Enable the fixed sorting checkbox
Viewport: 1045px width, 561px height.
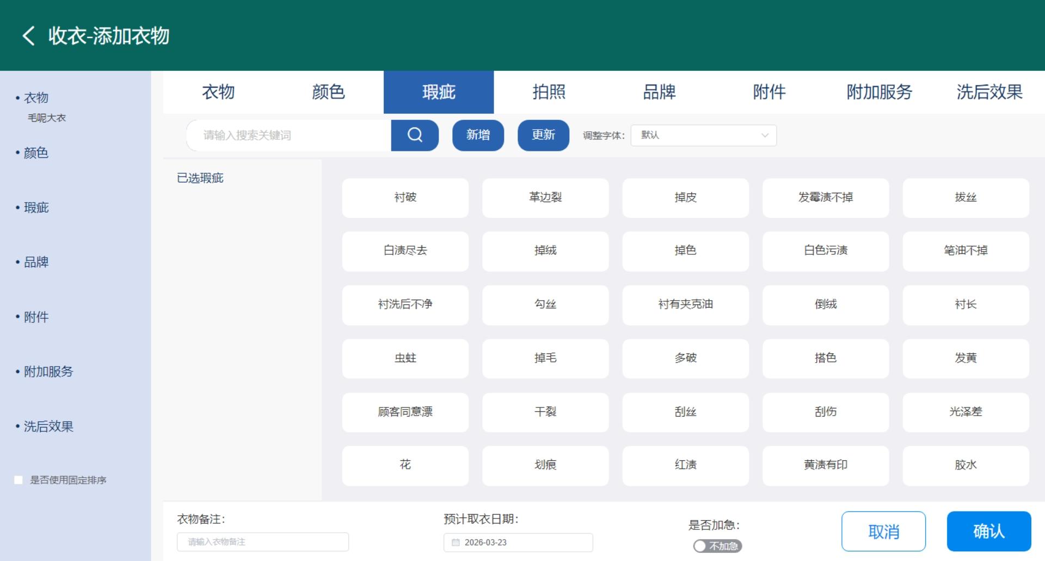pyautogui.click(x=19, y=480)
